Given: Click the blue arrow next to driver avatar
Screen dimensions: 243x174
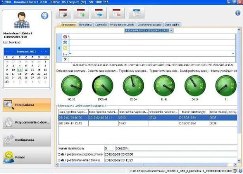Looking at the screenshot, I should coord(45,16).
